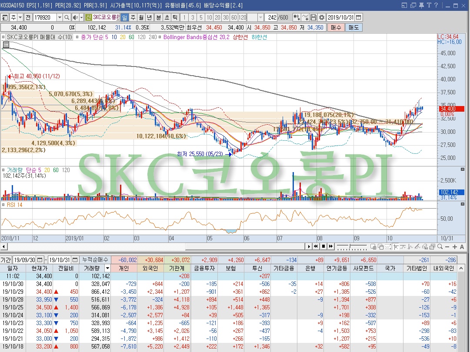This screenshot has width=470, height=352.
Task: Click the grid icon at chart top-left
Action: (6, 45)
